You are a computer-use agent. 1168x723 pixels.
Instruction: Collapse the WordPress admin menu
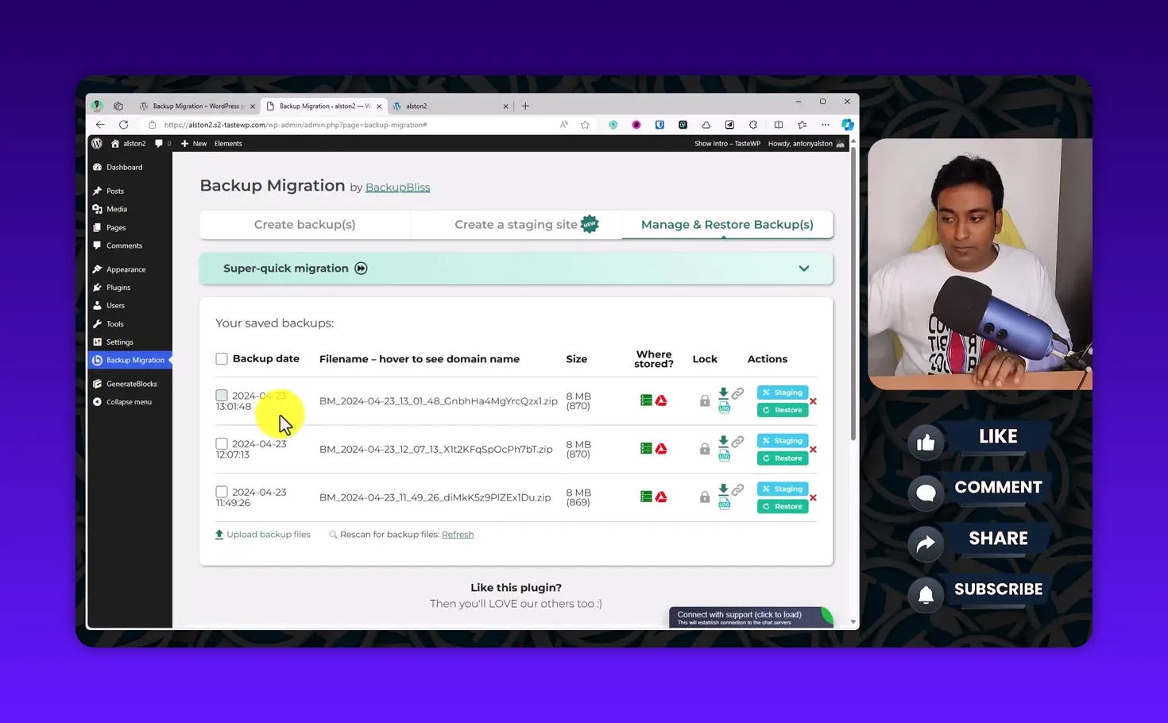(128, 402)
